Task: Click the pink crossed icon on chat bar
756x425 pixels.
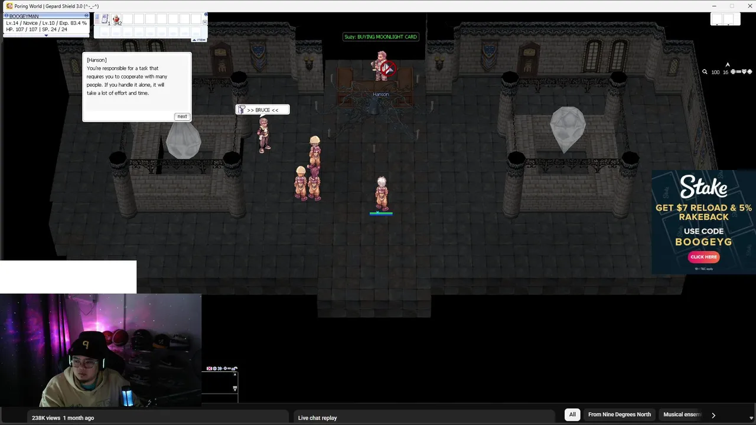Action: pos(209,368)
